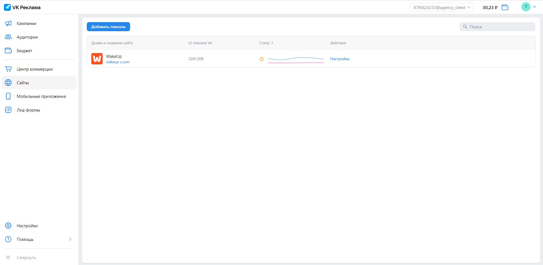
Task: Select the Сайты globe icon
Action: point(9,83)
